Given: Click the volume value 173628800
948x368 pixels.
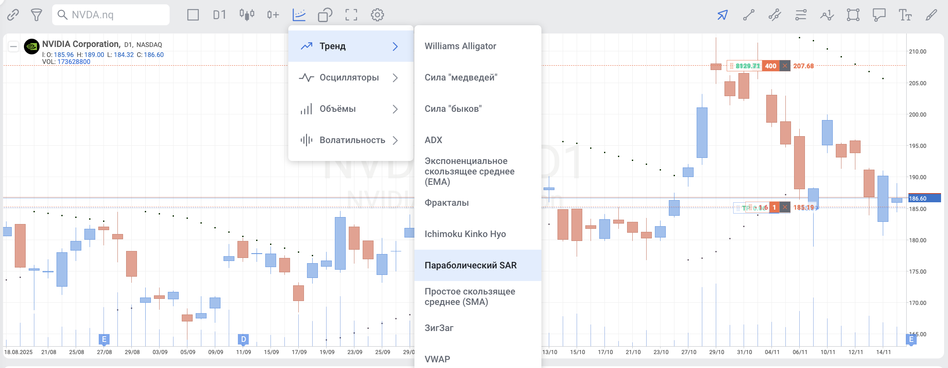Looking at the screenshot, I should (x=74, y=62).
